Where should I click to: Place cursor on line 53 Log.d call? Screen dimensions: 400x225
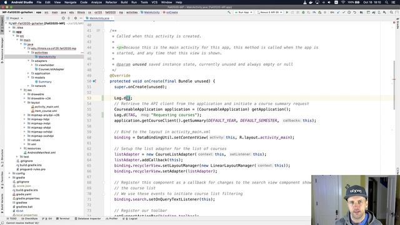[123, 98]
